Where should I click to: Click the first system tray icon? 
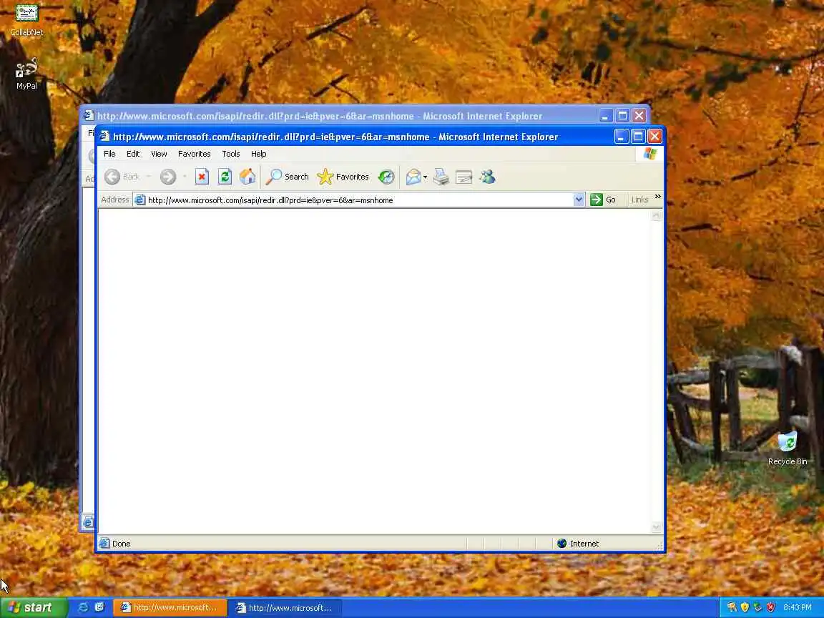732,607
